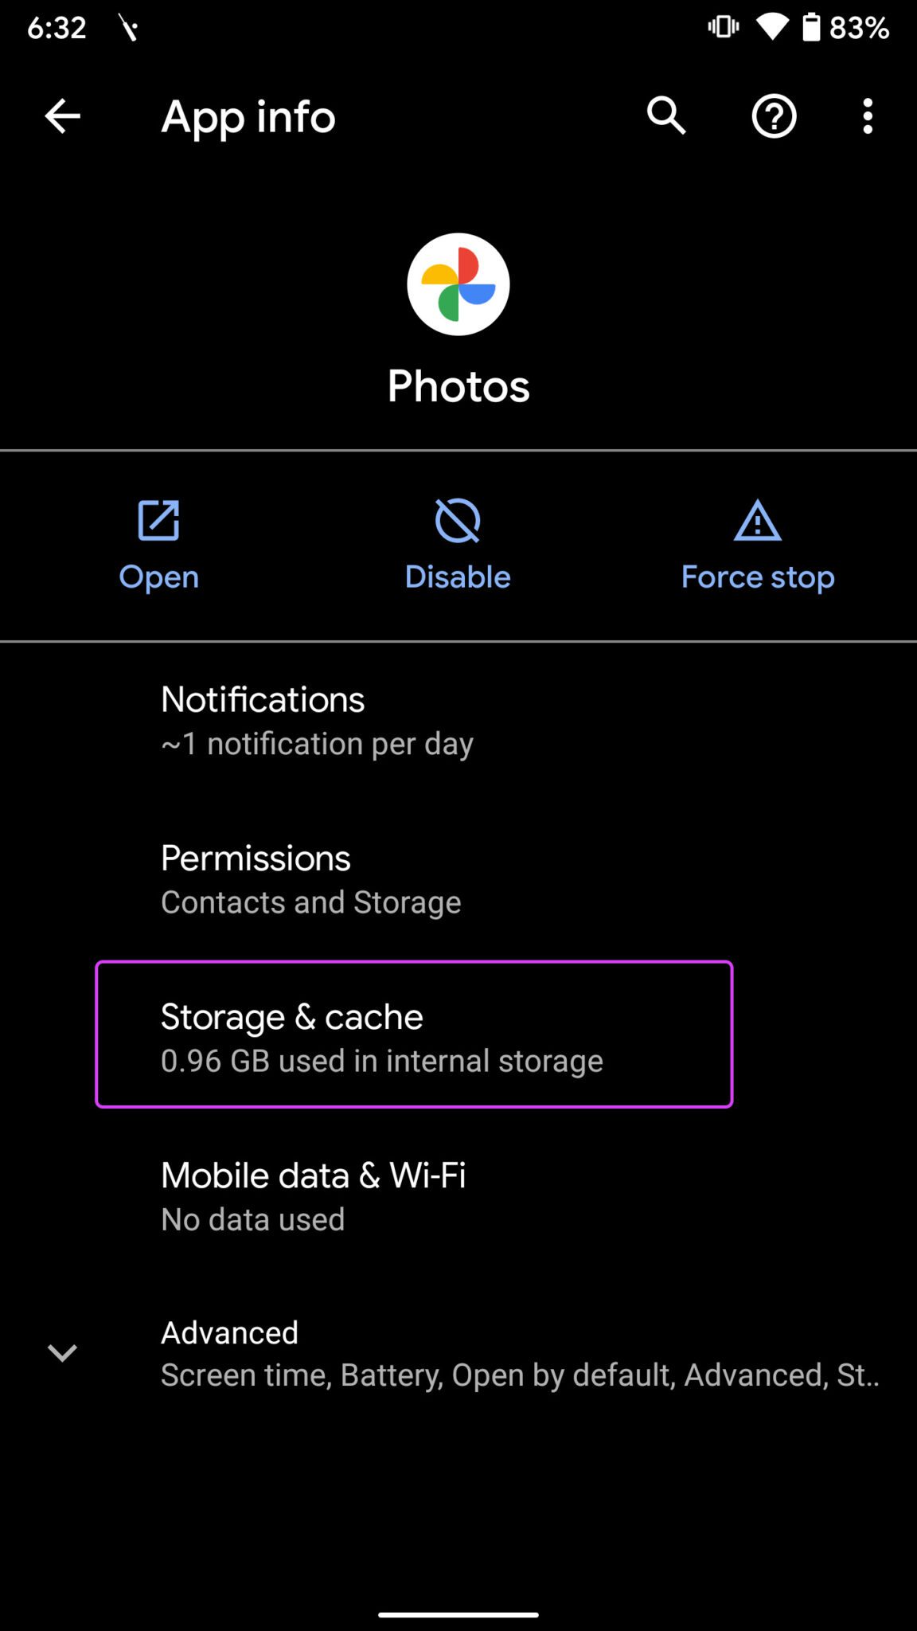Open Permissions showing Contacts and Storage
This screenshot has height=1631, width=917.
pyautogui.click(x=318, y=878)
